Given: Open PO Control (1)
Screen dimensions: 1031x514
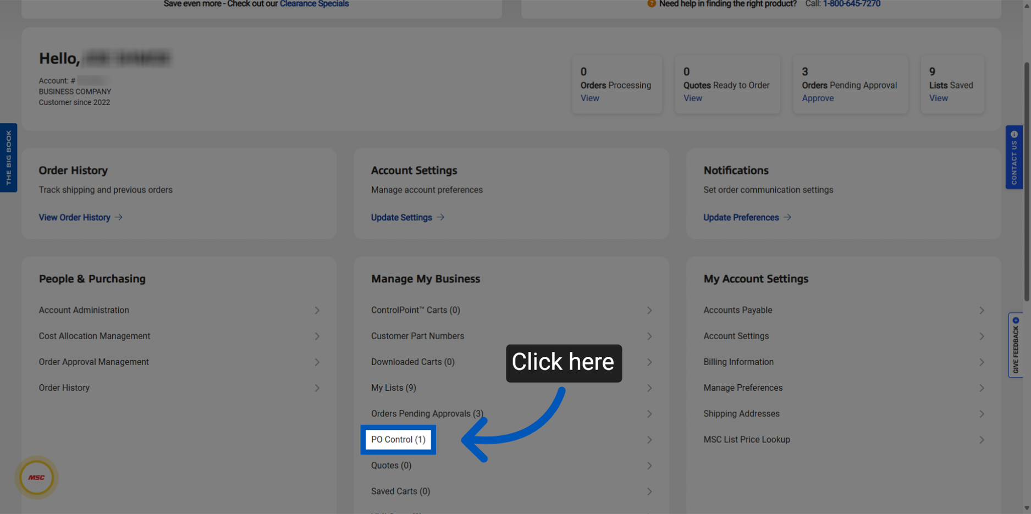Looking at the screenshot, I should 398,439.
